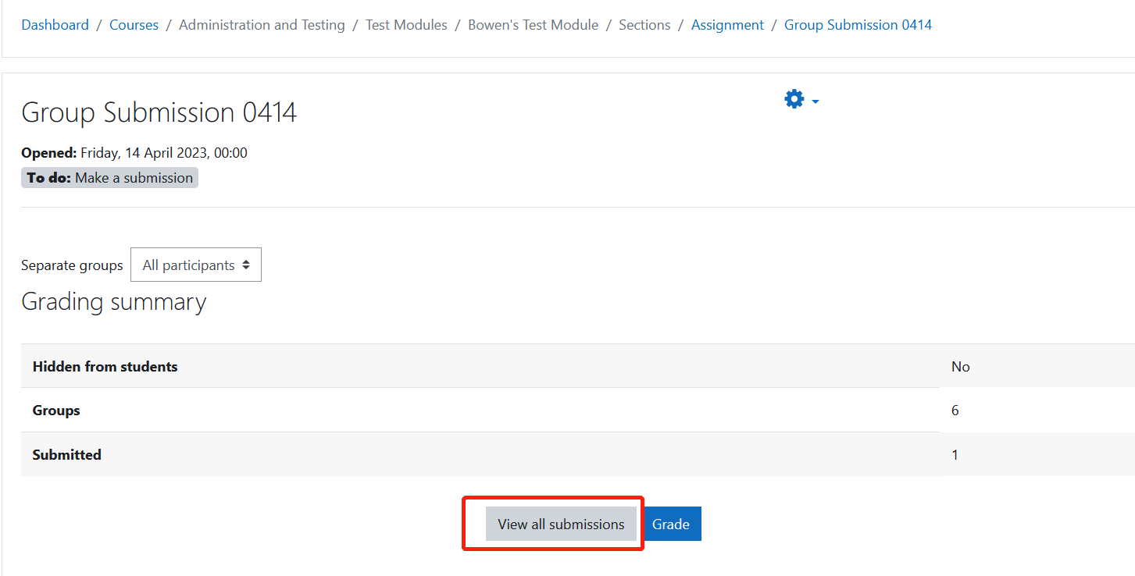Click the To do: Make a submission badge
Screen dimensions: 1135x576
(109, 178)
